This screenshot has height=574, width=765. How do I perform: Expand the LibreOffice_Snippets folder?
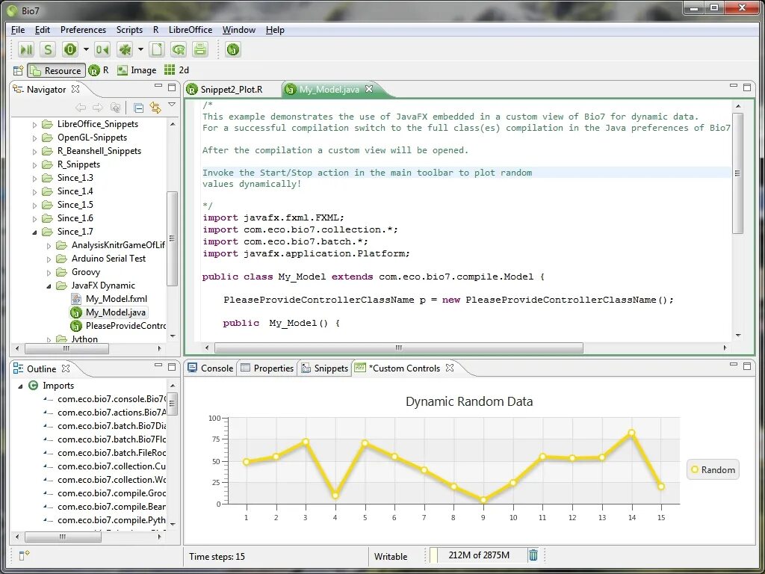[34, 125]
